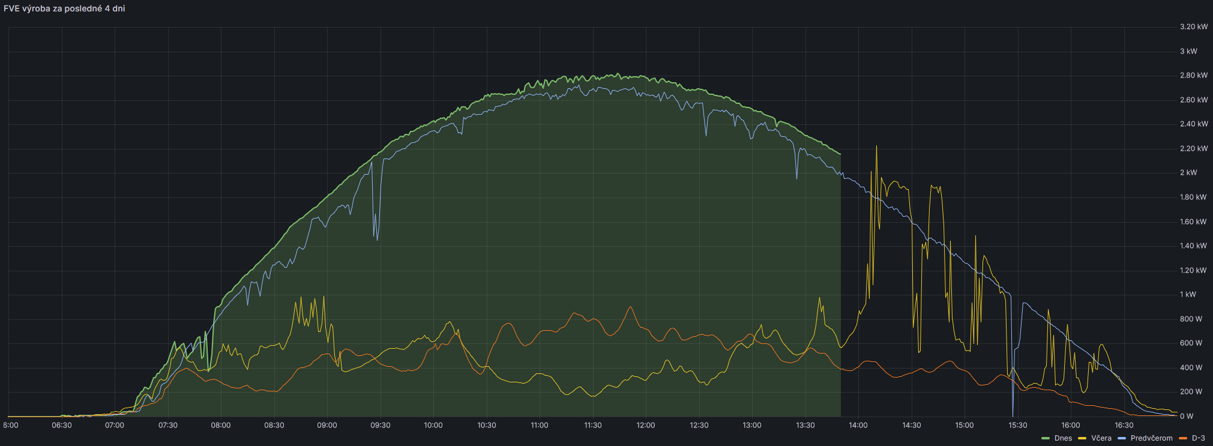
Task: Click the yellow Včera legend color swatch
Action: coord(1083,438)
